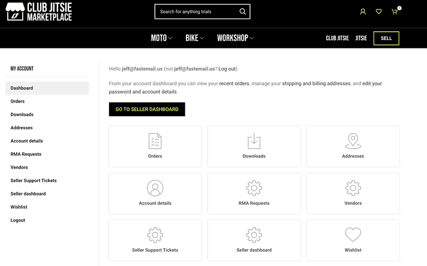Click the Wishlist heart card icon

pyautogui.click(x=353, y=234)
